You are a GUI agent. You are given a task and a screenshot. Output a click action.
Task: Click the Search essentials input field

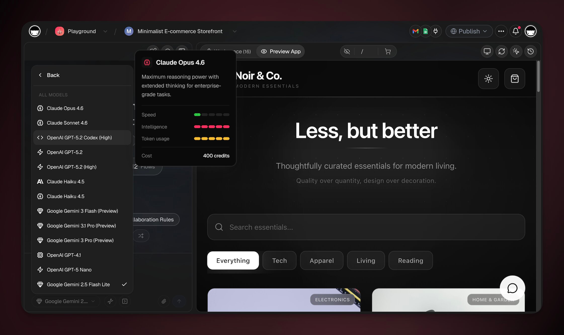366,227
